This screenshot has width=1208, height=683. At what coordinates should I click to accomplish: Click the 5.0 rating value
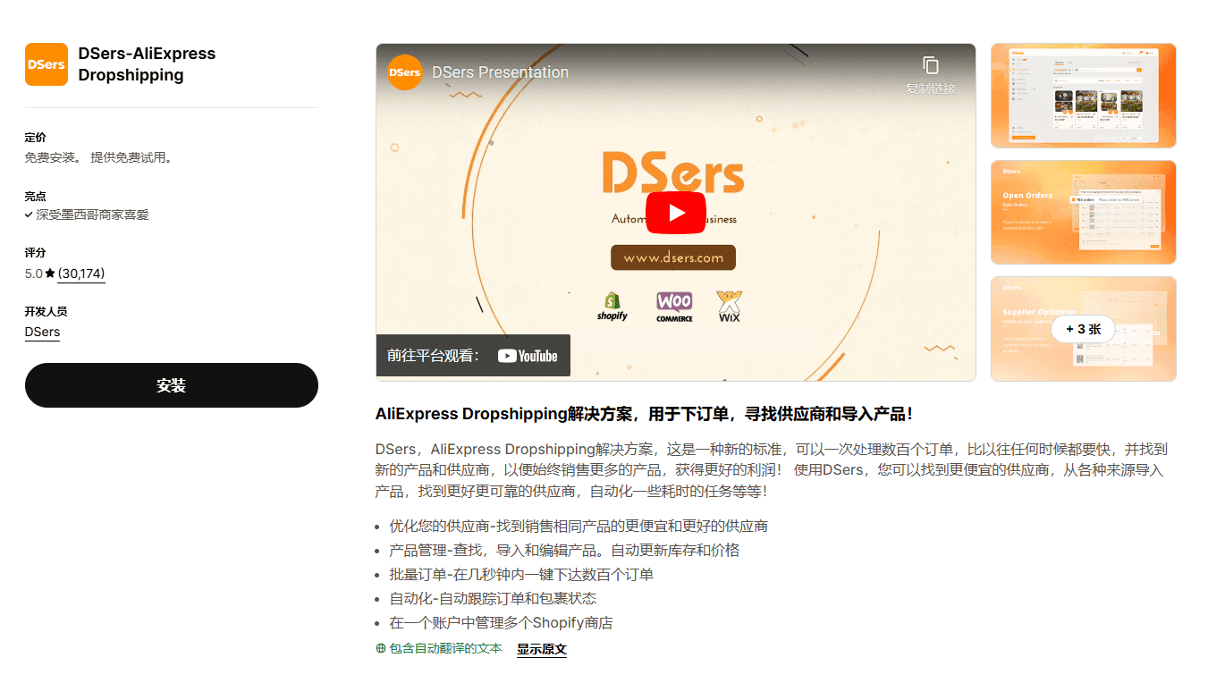pos(34,274)
